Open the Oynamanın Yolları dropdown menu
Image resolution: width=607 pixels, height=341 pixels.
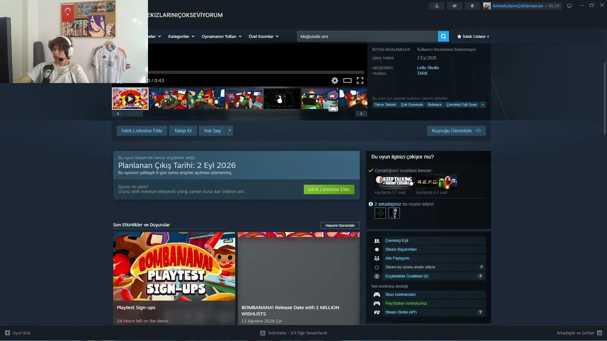(221, 36)
